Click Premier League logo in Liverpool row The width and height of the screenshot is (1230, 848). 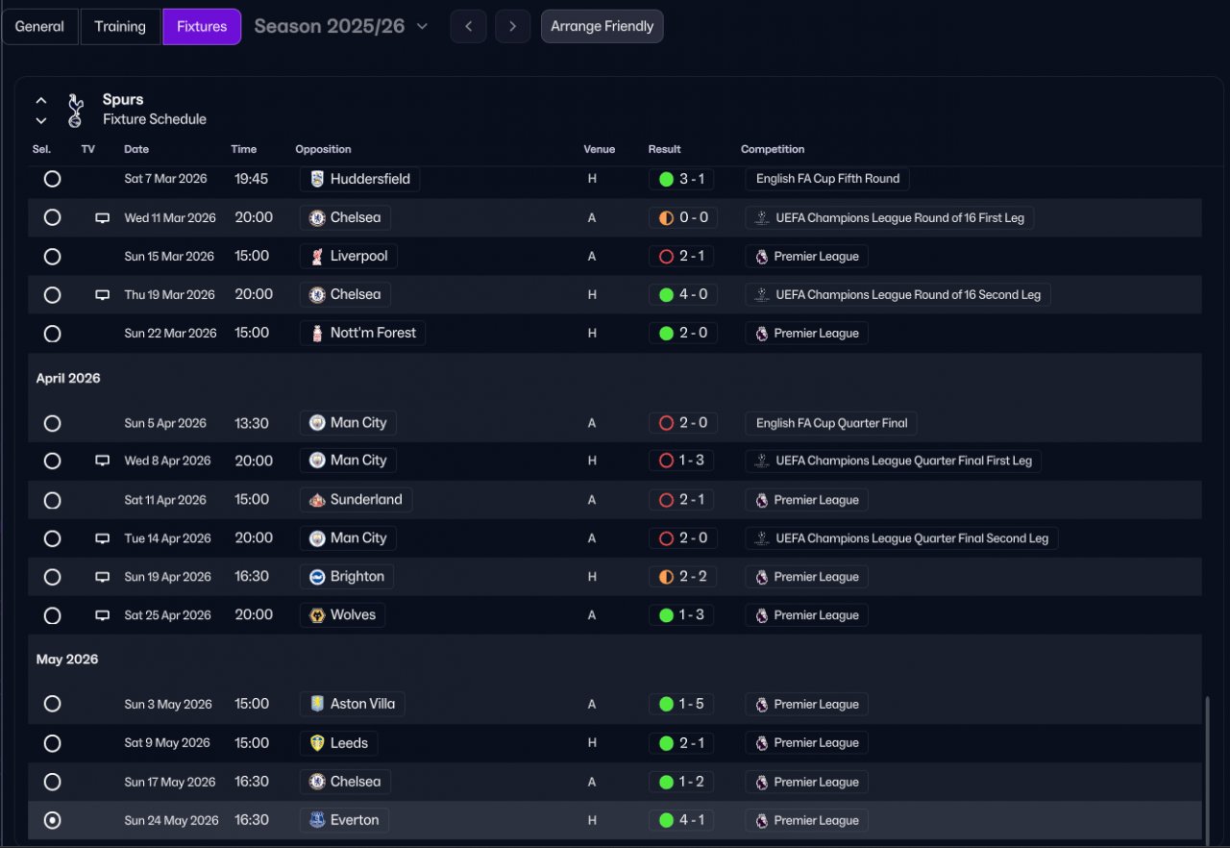(x=762, y=257)
